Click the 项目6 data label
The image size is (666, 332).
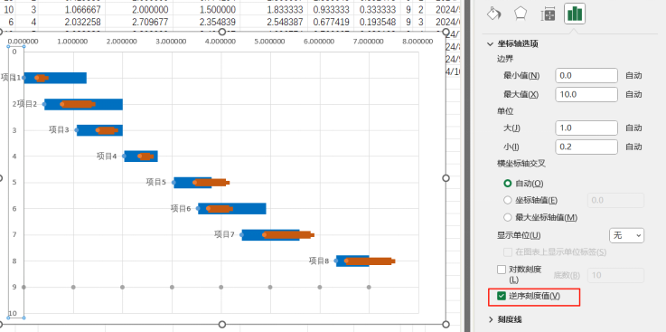[x=181, y=208]
